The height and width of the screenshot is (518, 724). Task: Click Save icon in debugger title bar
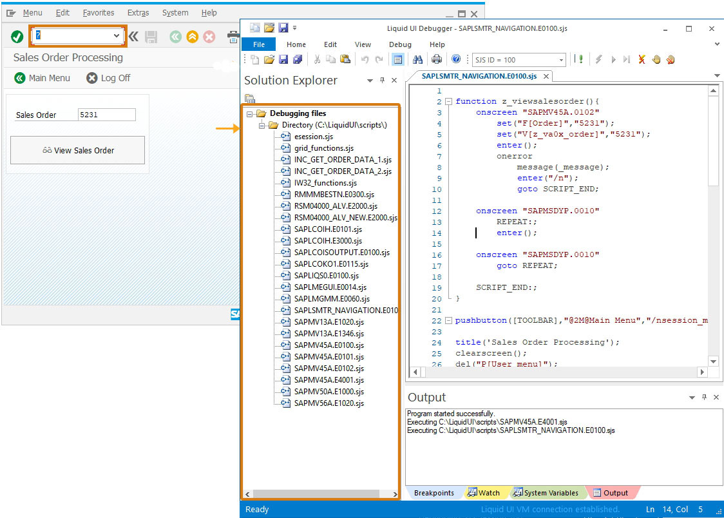pos(283,28)
